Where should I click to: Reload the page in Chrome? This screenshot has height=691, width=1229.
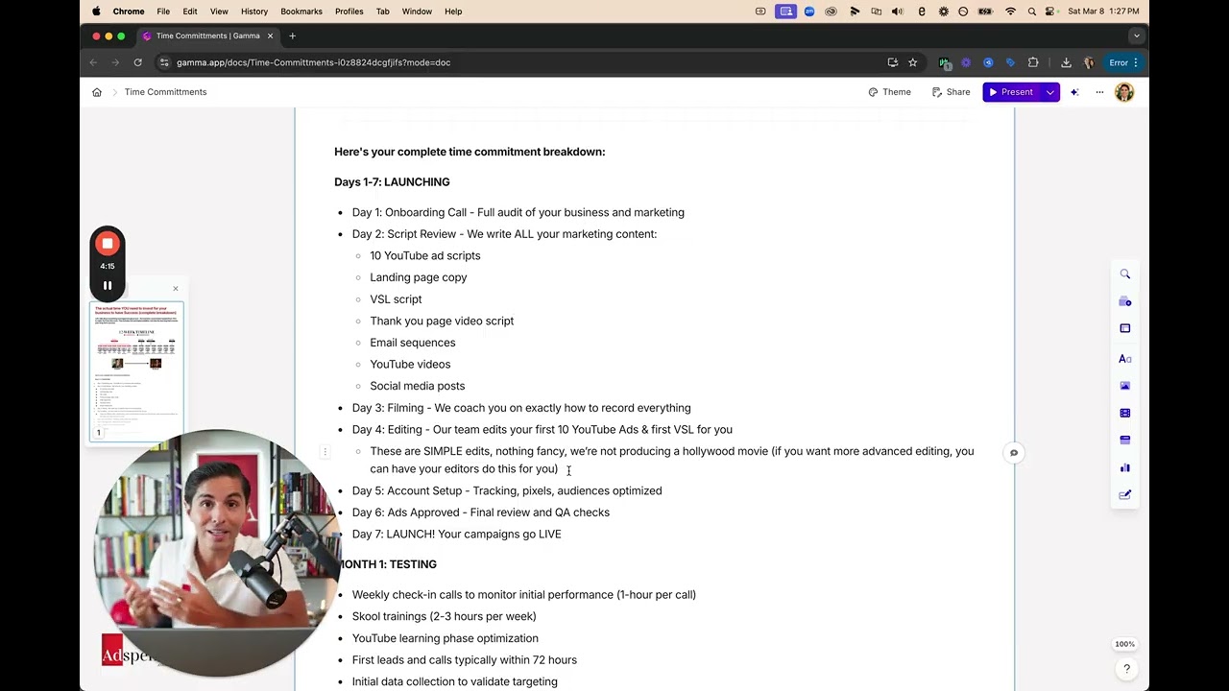click(x=138, y=62)
